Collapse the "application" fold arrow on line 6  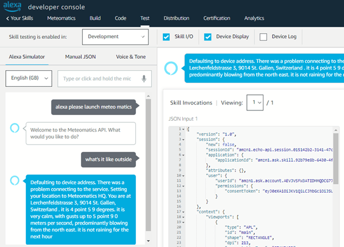coord(183,155)
